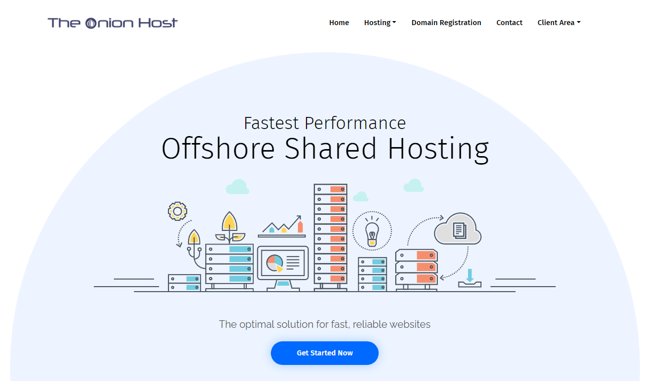
Task: Click The Onion Host logo
Action: [112, 23]
